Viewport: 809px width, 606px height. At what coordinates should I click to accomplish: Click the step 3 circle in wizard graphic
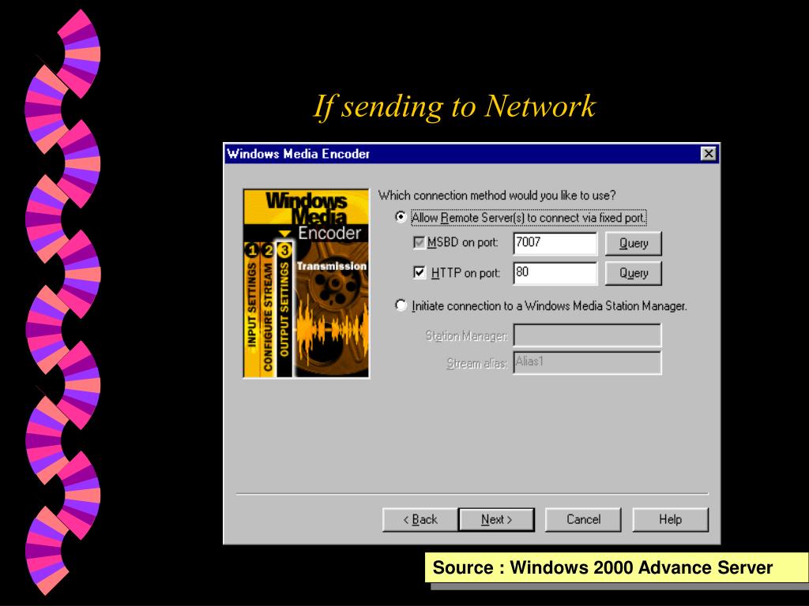tap(284, 251)
